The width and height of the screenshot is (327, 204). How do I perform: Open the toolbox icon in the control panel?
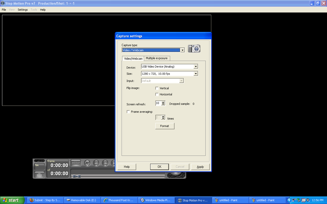click(39, 175)
